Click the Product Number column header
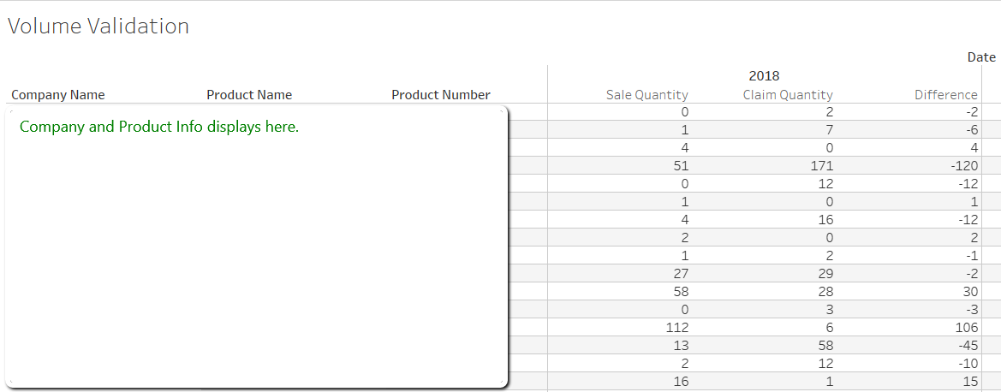Viewport: 1001px width, 392px height. pos(441,95)
